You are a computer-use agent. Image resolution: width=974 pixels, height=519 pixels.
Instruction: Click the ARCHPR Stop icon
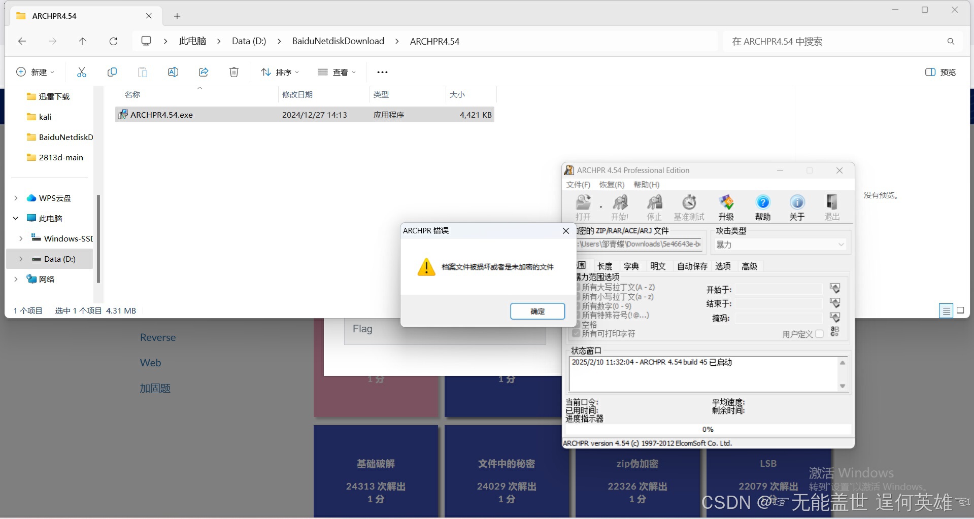[x=654, y=202]
